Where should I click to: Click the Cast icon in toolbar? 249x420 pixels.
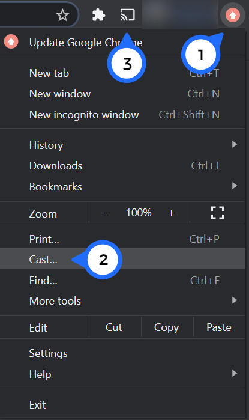click(x=127, y=15)
